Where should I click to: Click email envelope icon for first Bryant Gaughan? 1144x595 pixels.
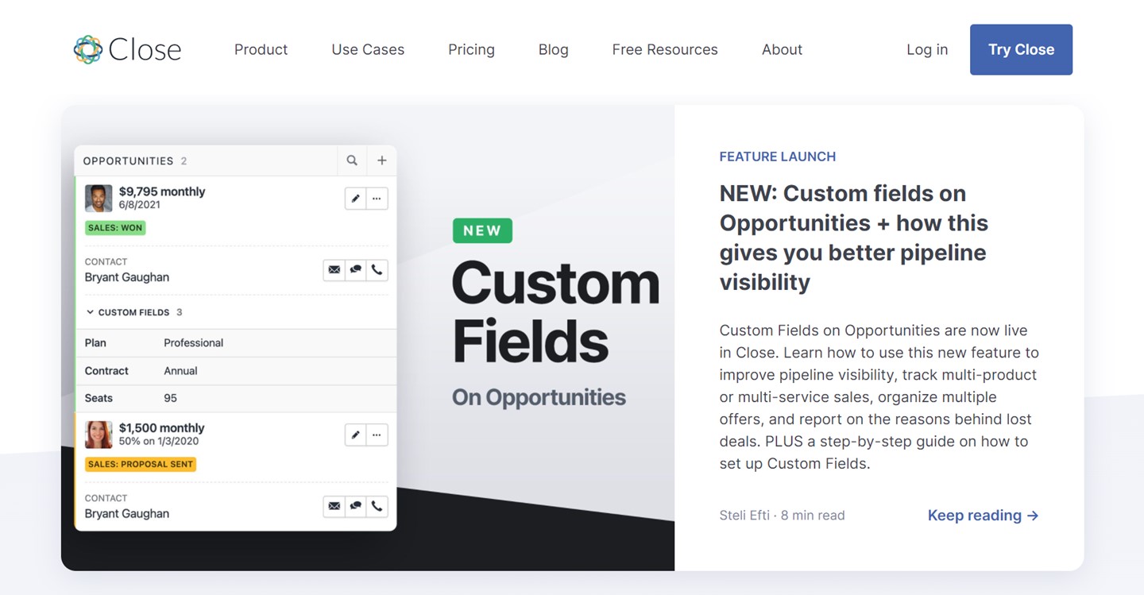tap(334, 270)
